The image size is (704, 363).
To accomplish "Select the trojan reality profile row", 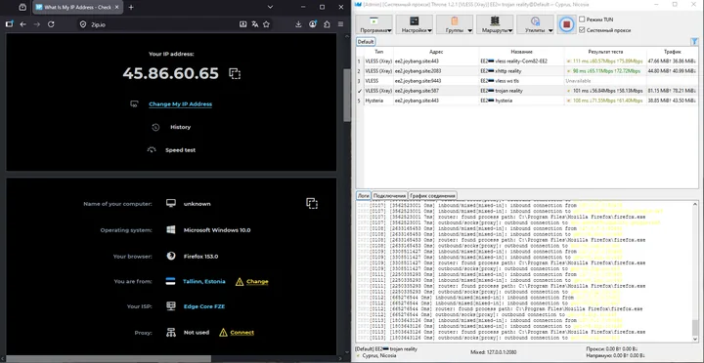I will point(527,91).
